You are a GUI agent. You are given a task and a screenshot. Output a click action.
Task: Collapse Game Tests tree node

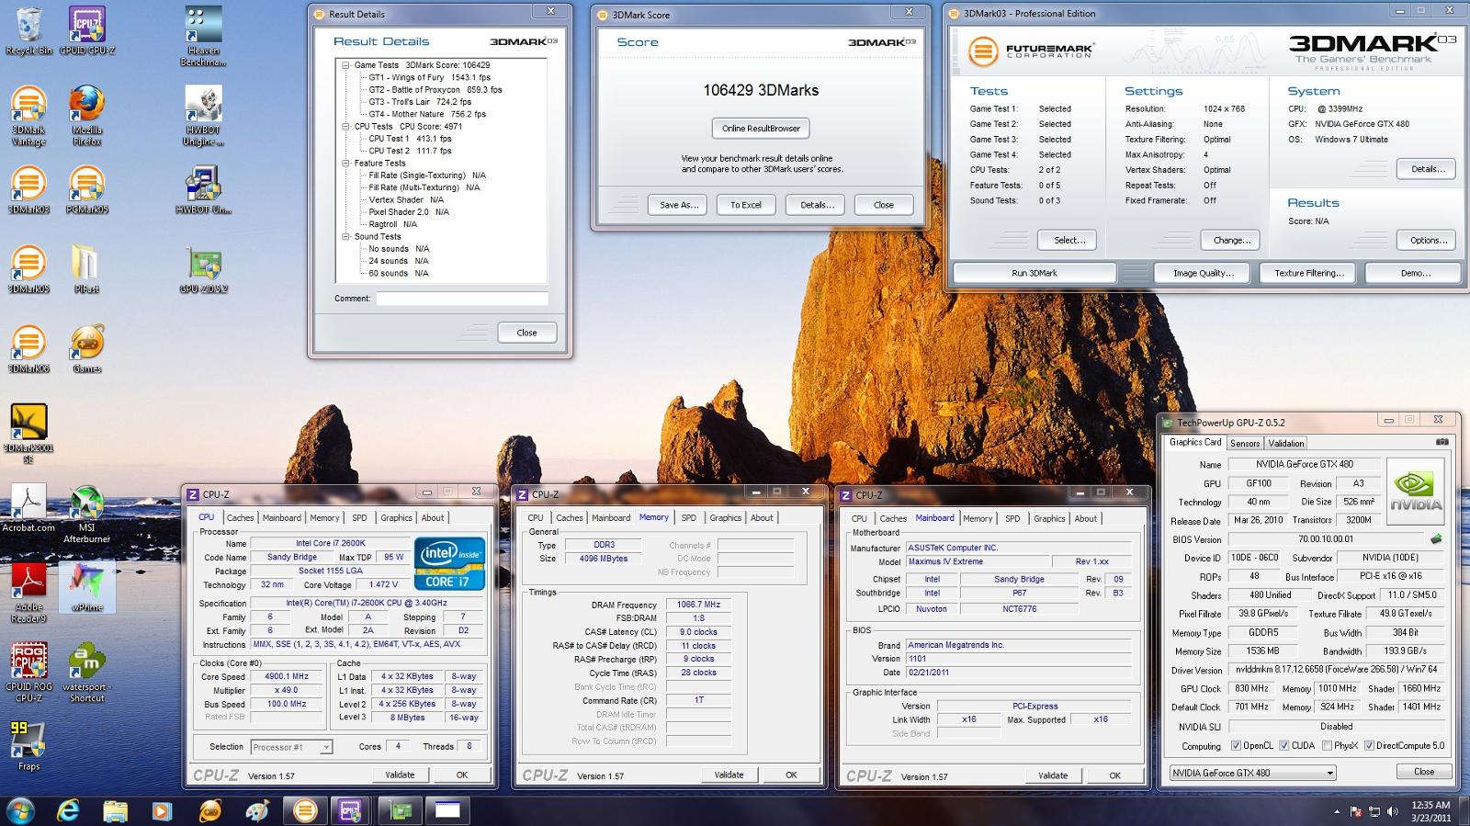pyautogui.click(x=346, y=65)
